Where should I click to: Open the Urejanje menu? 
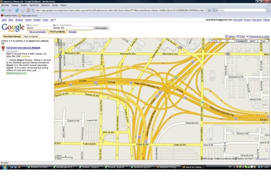(x=15, y=5)
